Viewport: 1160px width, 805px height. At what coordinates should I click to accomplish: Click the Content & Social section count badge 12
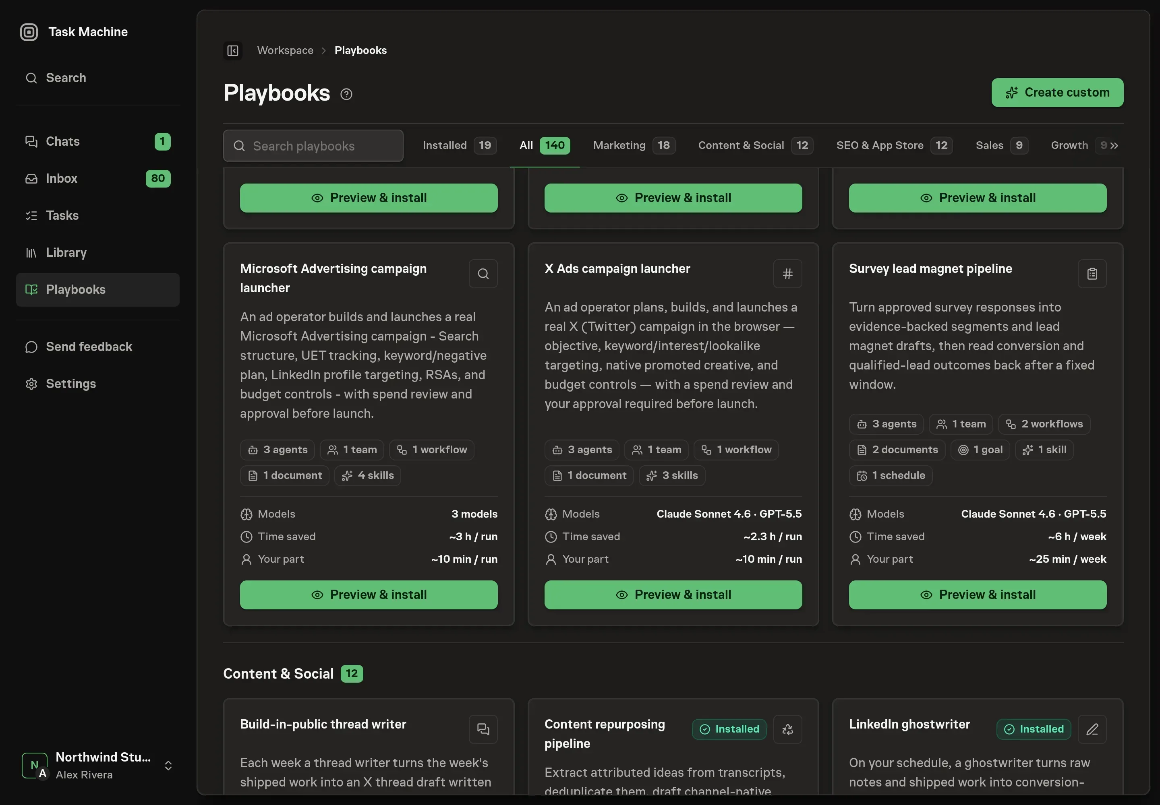(352, 674)
